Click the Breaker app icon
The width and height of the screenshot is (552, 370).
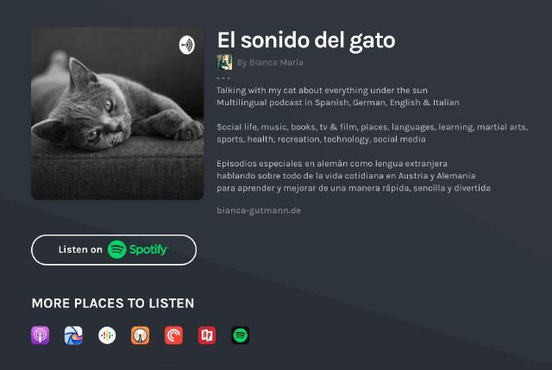pos(73,336)
